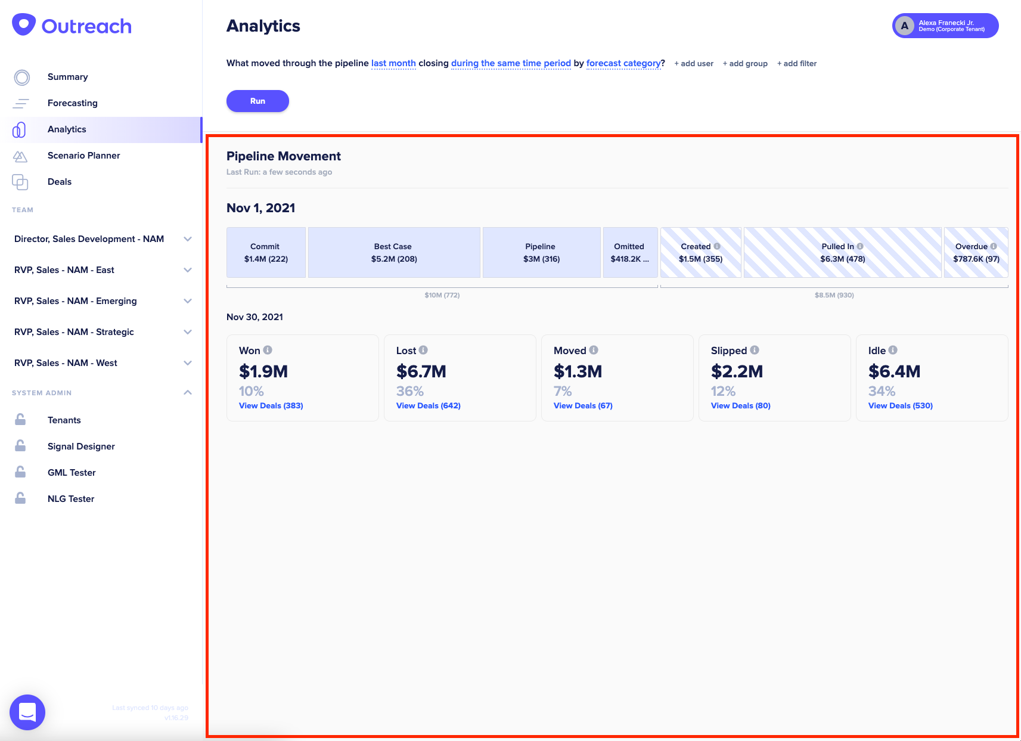Click info icon next to Overdue

pyautogui.click(x=994, y=246)
